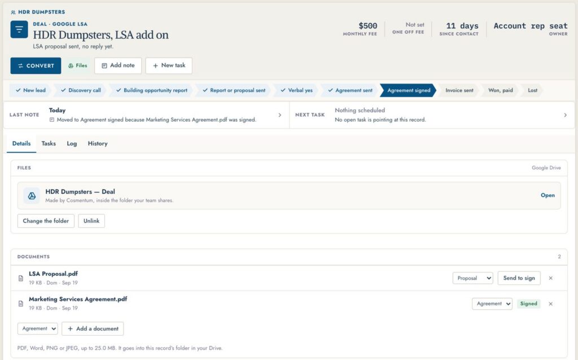Open the Log tab
The width and height of the screenshot is (578, 360).
point(72,144)
